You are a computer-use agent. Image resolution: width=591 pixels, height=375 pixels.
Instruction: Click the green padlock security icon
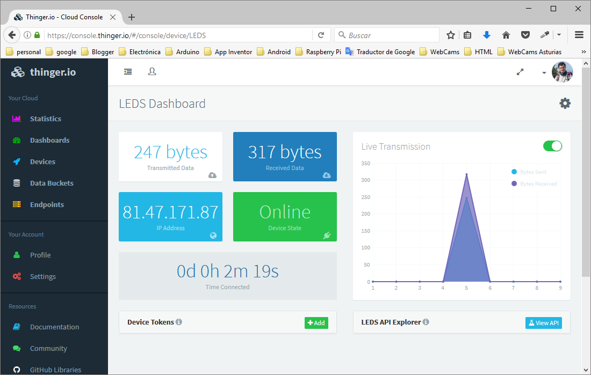pos(37,35)
